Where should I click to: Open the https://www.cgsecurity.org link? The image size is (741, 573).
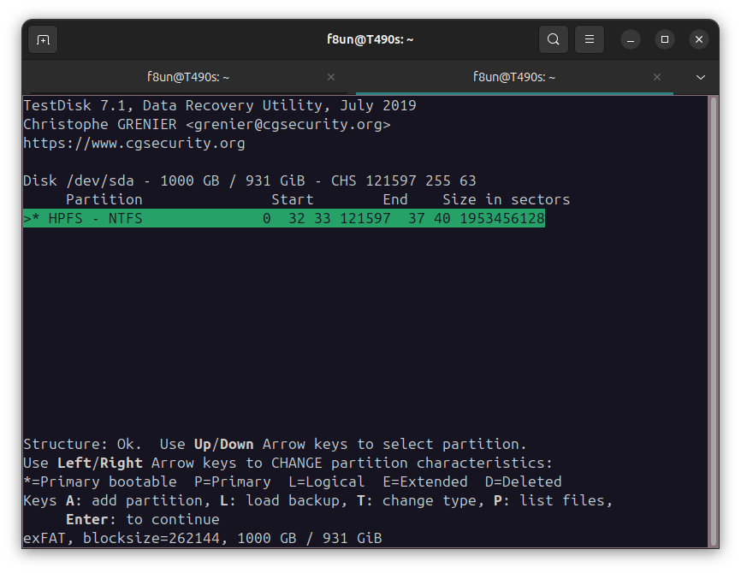pos(134,144)
